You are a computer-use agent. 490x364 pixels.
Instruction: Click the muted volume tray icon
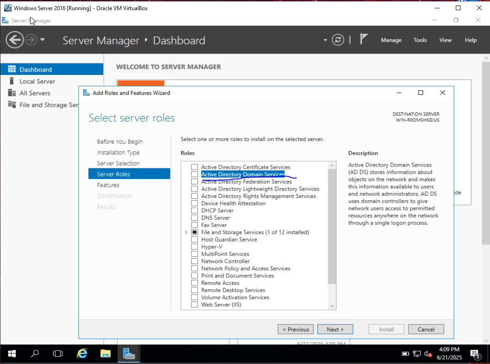click(x=428, y=354)
